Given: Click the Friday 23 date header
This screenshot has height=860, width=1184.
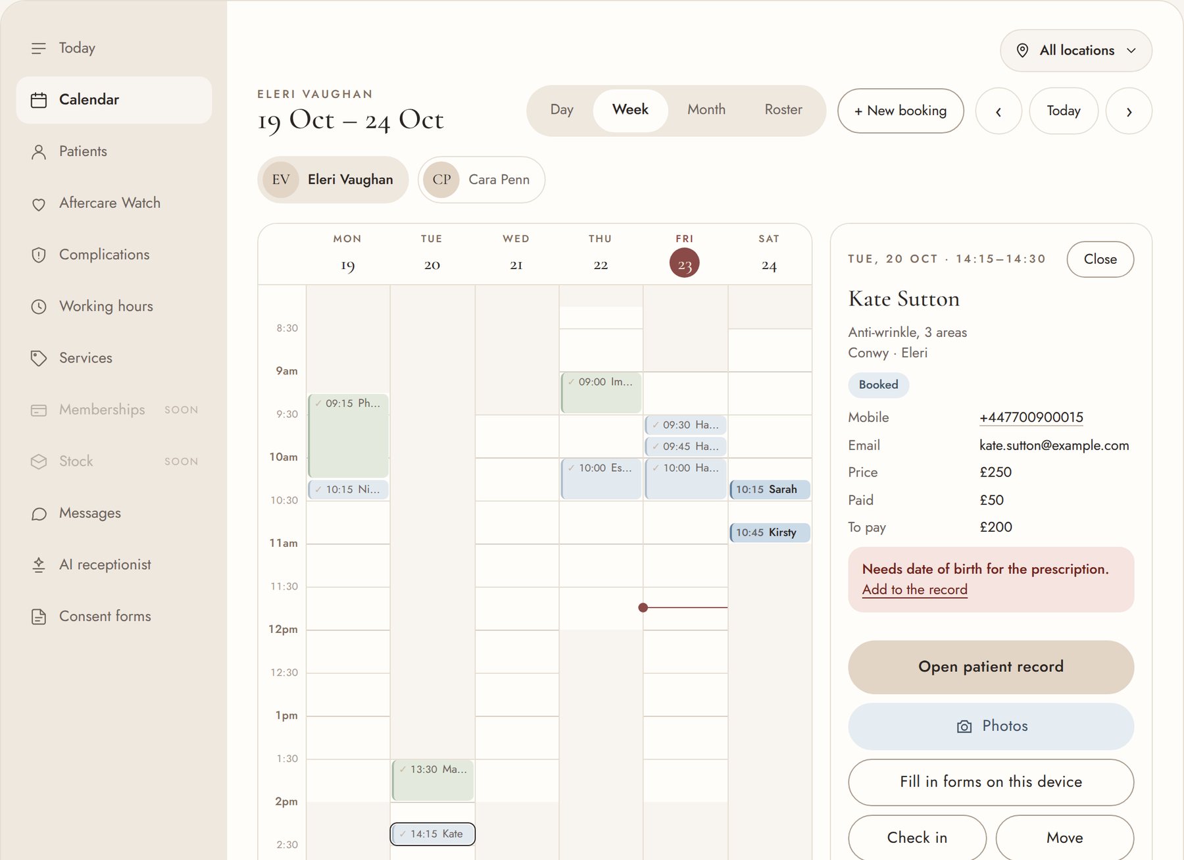Looking at the screenshot, I should (685, 255).
